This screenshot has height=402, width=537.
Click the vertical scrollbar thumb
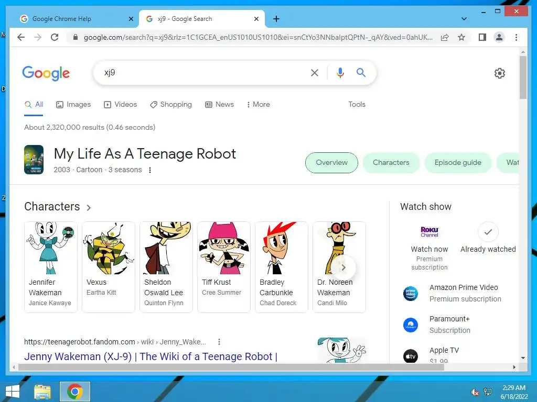pyautogui.click(x=523, y=77)
